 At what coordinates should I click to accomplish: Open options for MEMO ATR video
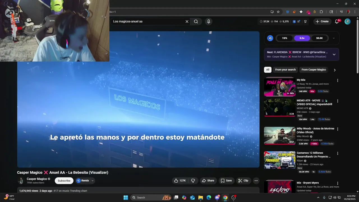click(x=338, y=101)
